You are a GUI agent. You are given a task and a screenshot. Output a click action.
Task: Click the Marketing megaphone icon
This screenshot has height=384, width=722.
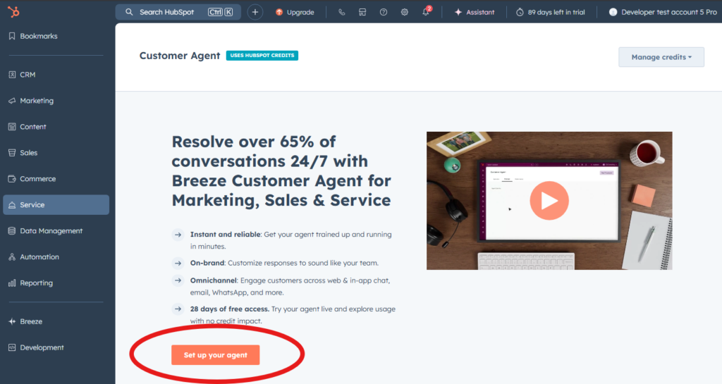click(12, 101)
